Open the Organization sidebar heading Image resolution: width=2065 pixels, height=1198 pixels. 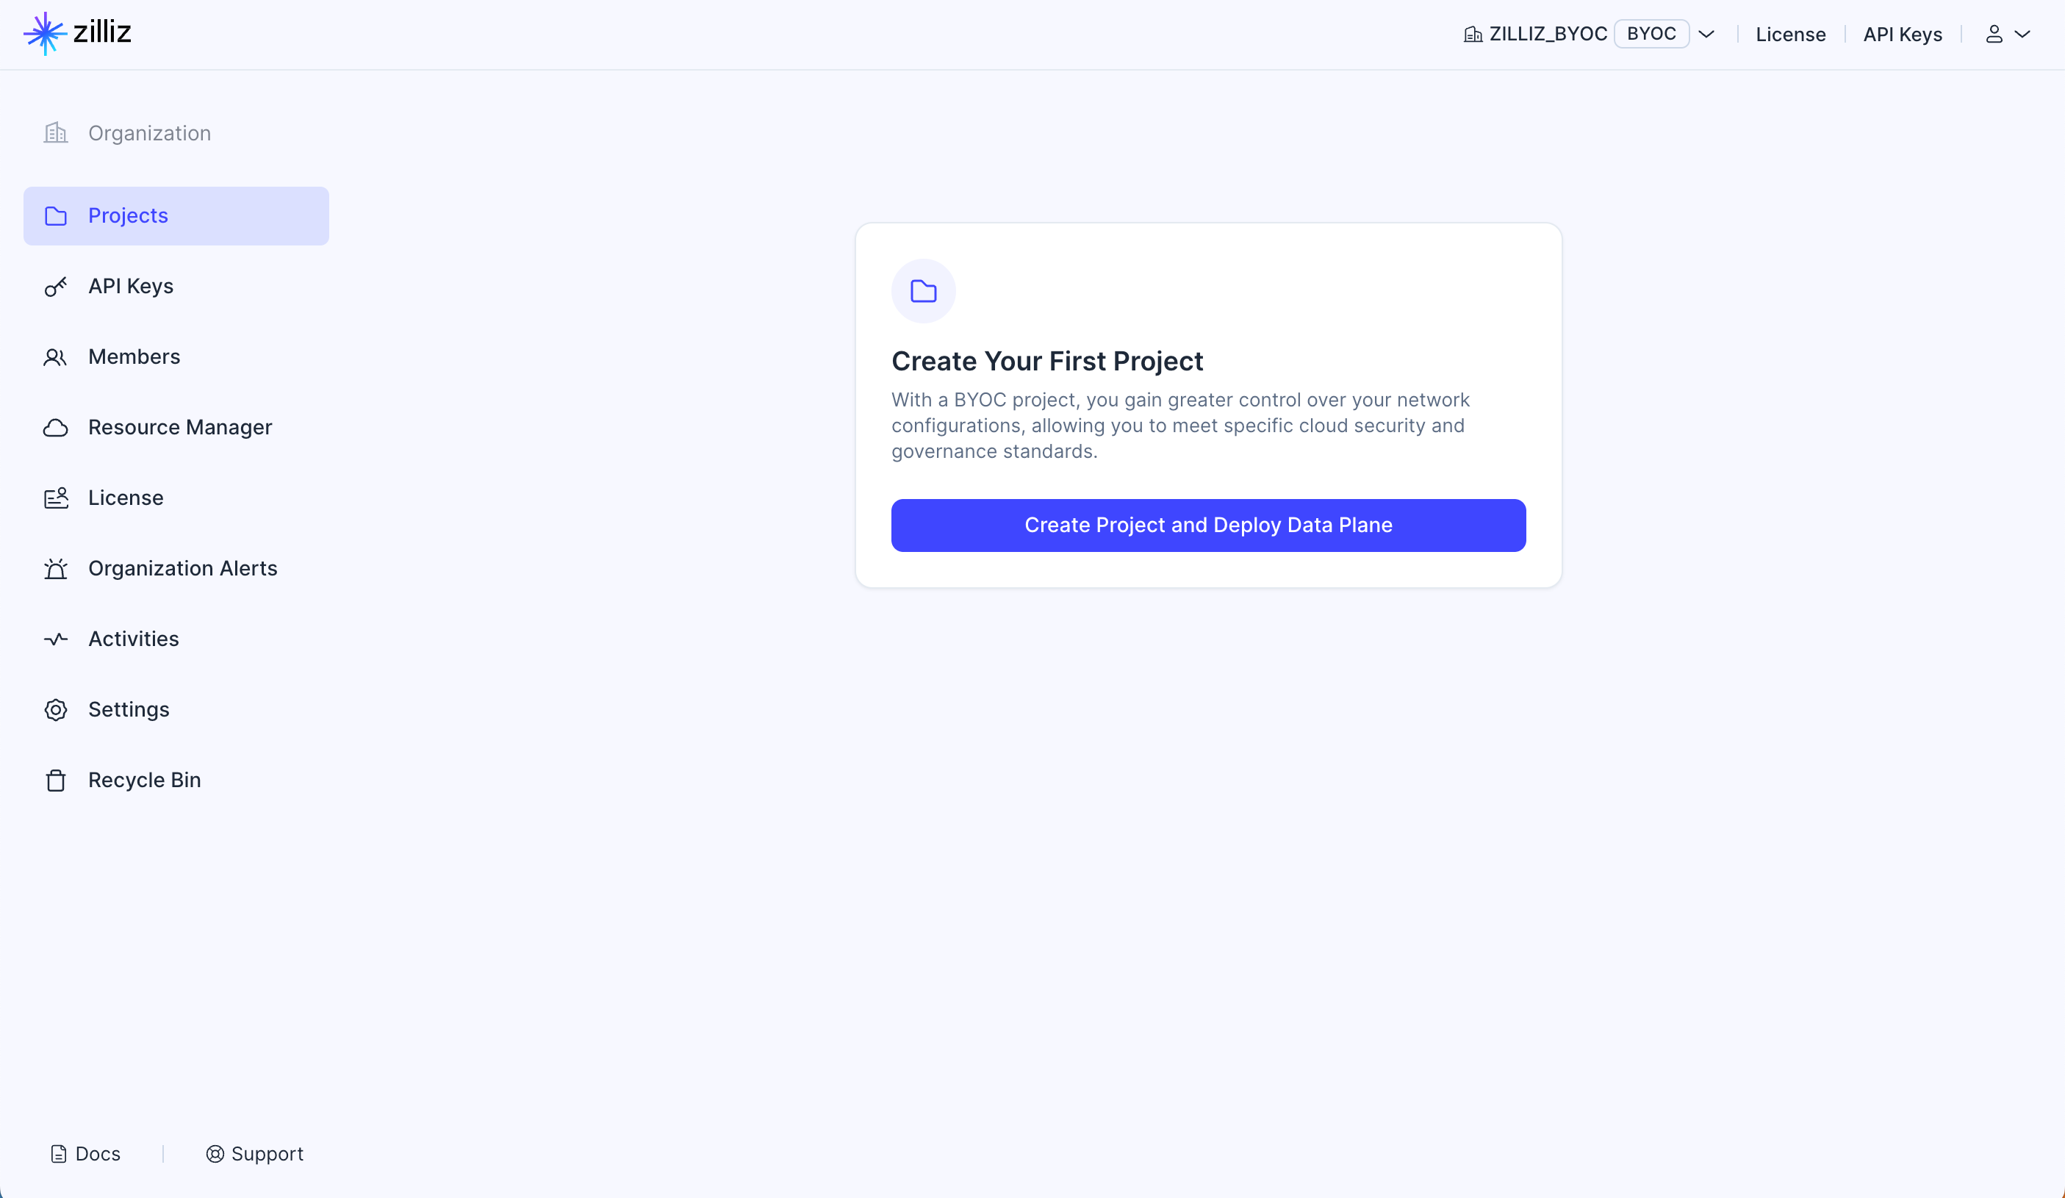coord(149,133)
